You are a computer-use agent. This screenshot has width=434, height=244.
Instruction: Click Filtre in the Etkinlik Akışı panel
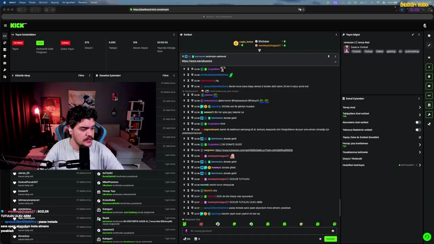pos(81,76)
